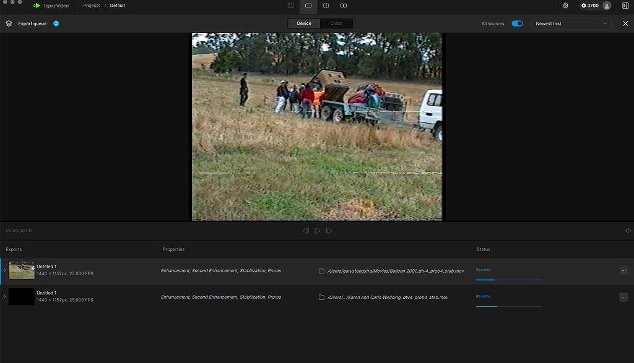The width and height of the screenshot is (634, 363).
Task: Select the side-by-side view layout
Action: click(x=344, y=6)
